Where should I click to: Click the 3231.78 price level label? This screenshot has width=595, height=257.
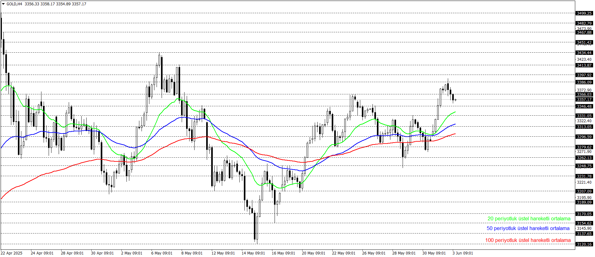584,176
